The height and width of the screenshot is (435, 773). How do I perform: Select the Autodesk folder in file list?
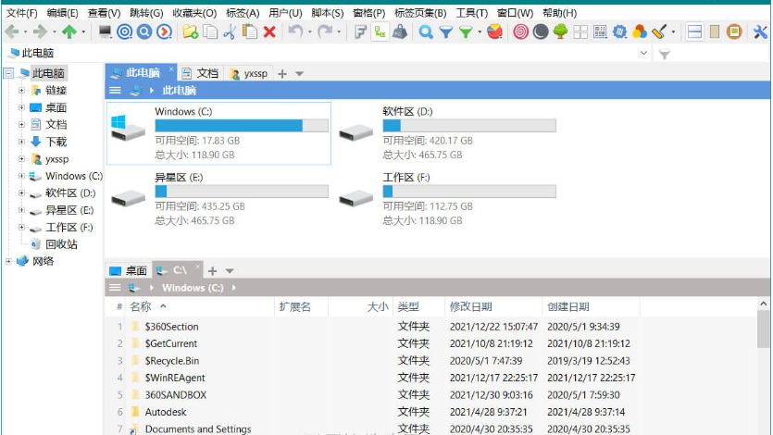coord(167,412)
